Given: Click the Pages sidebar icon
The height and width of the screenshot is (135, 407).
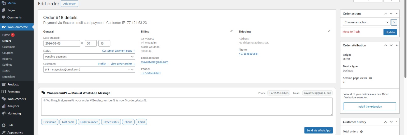Looking at the screenshot, I should click(x=4, y=10).
